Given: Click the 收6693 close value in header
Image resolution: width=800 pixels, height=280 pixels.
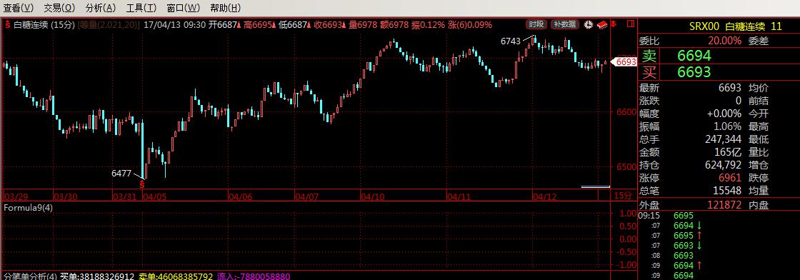Looking at the screenshot, I should [x=328, y=24].
